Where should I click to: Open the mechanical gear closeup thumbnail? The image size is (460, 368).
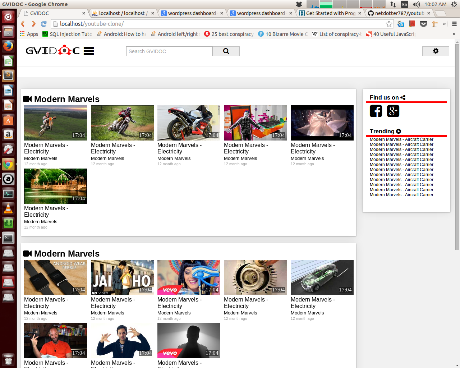click(255, 277)
